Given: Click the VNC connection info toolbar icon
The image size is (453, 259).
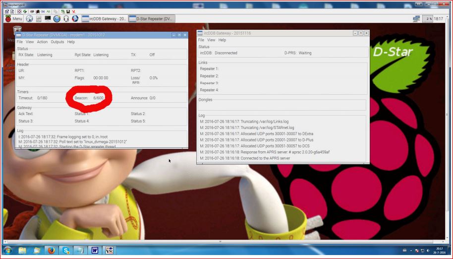Looking at the screenshot, I should 12,11.
